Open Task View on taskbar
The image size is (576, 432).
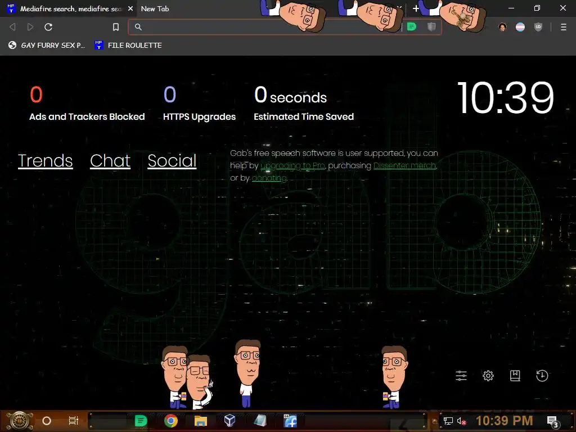click(x=74, y=421)
